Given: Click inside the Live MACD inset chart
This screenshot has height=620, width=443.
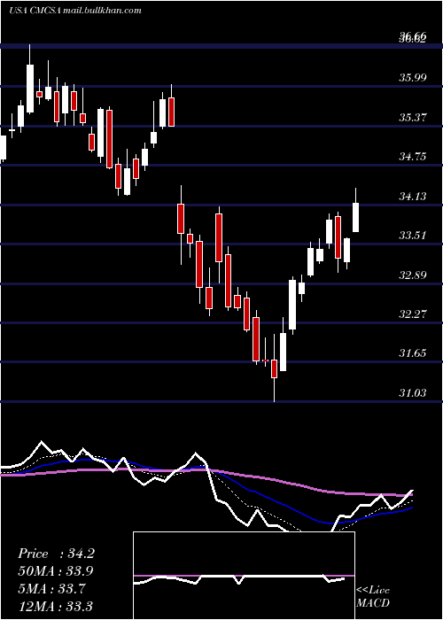Looking at the screenshot, I should [244, 576].
